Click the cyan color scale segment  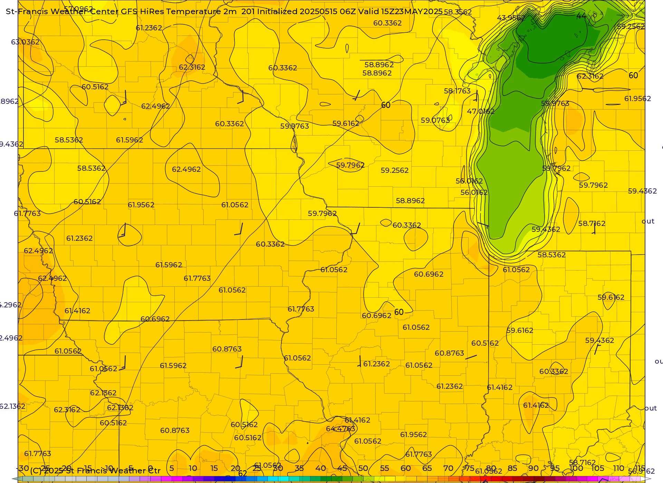(283, 479)
